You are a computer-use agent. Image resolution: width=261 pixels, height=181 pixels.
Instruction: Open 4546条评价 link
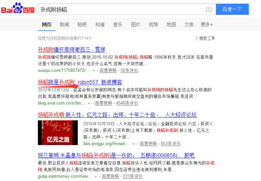tap(127, 103)
